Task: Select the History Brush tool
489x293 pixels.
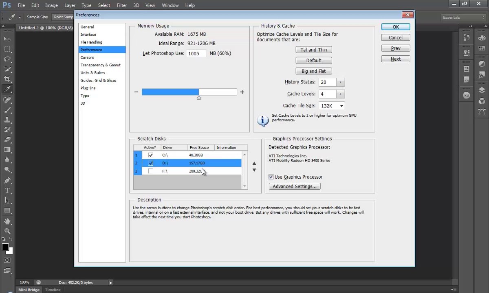Action: 7,130
